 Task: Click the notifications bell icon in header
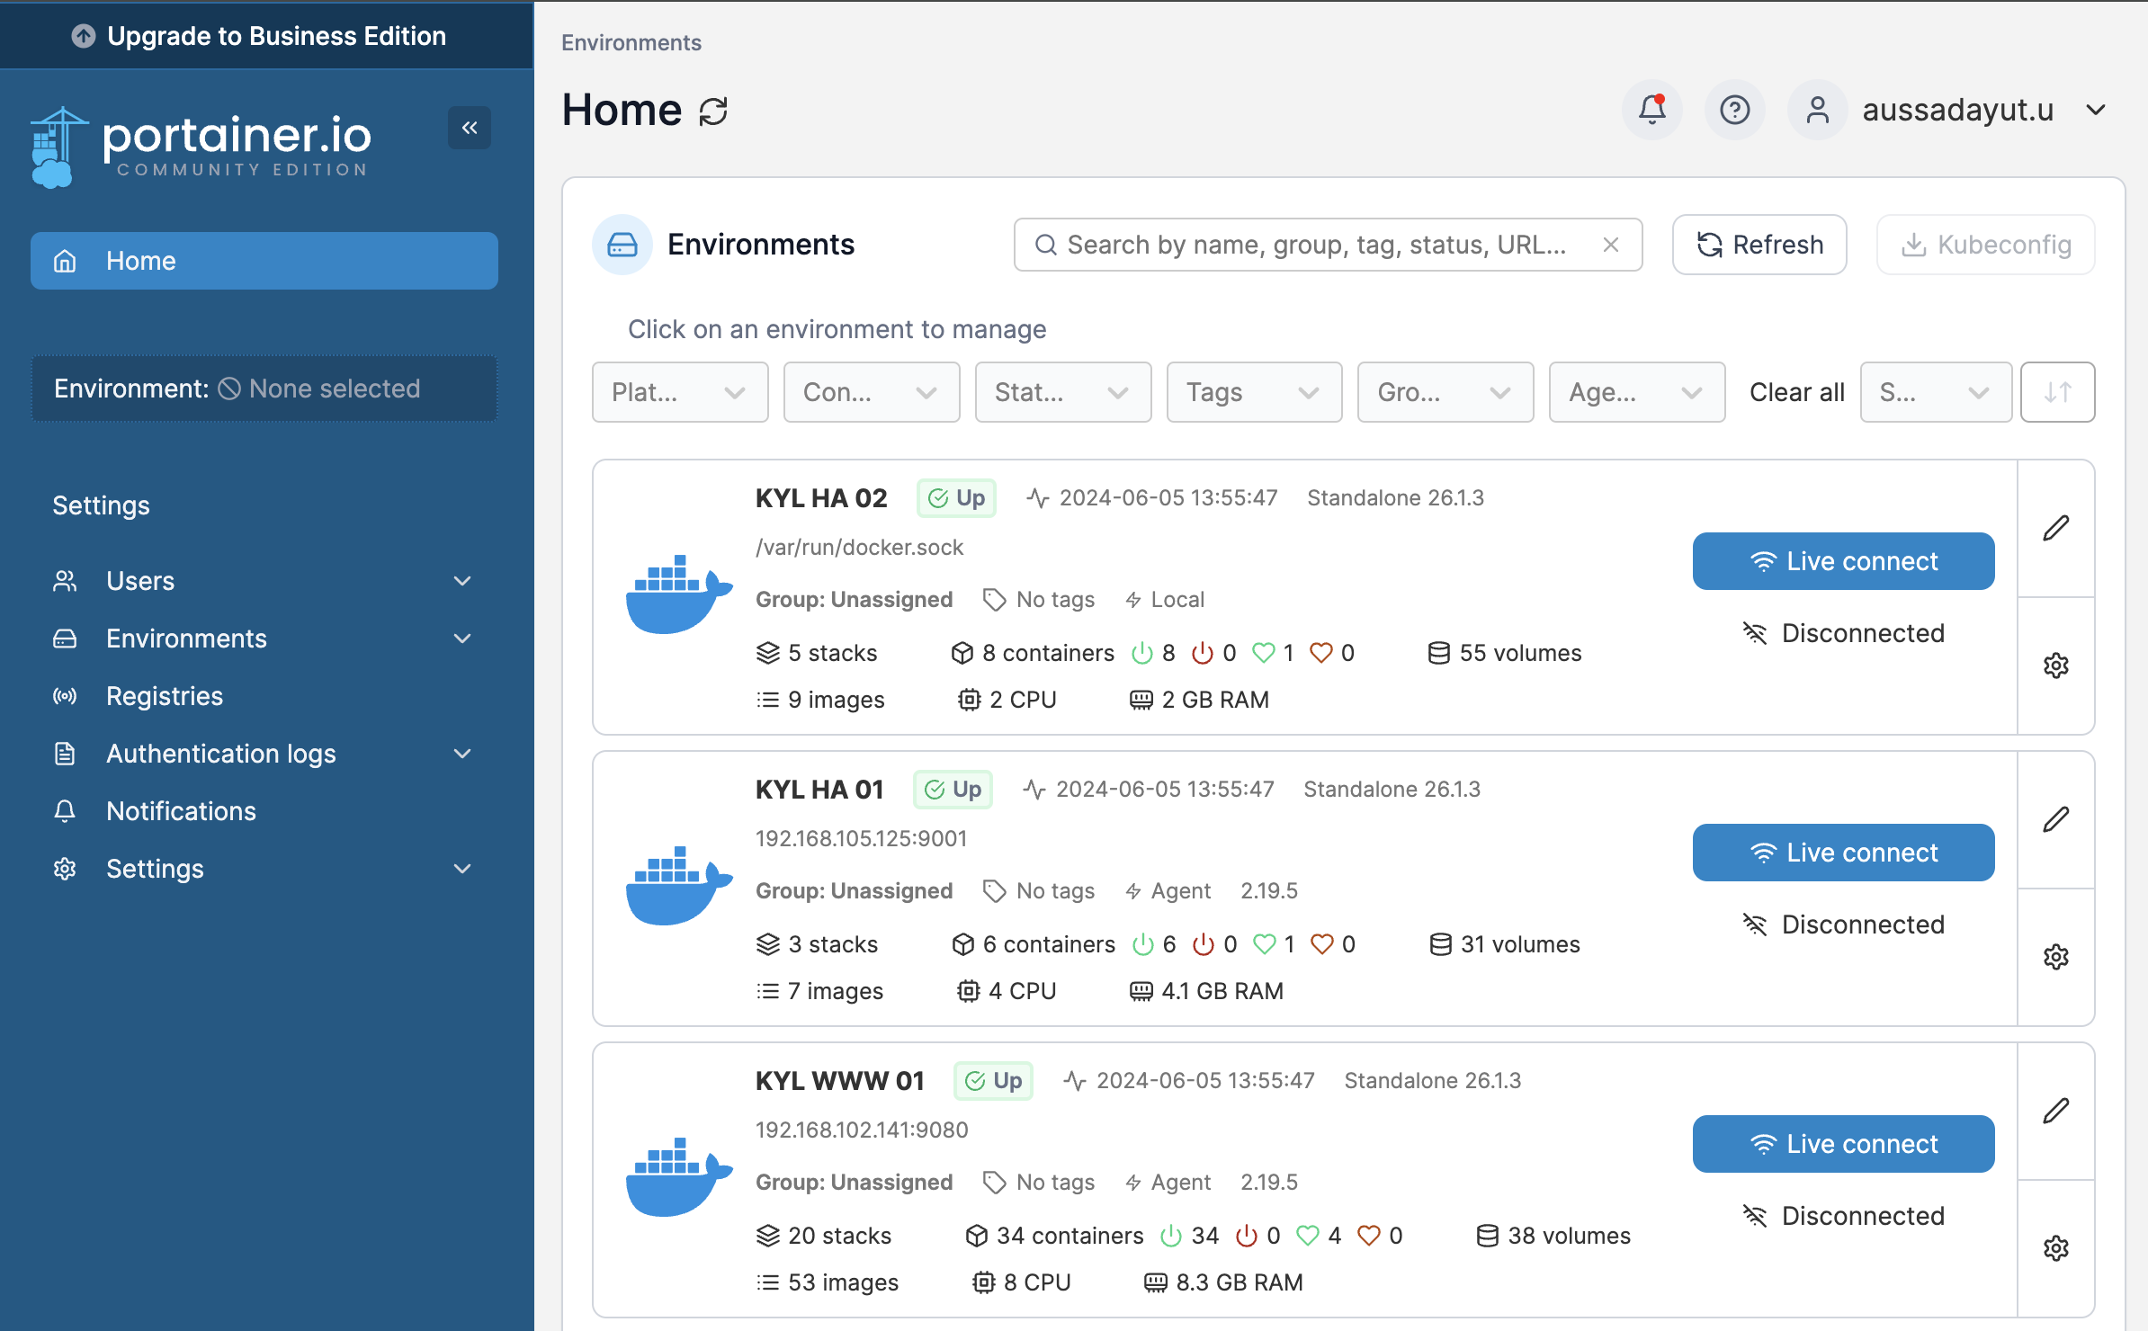[1651, 110]
